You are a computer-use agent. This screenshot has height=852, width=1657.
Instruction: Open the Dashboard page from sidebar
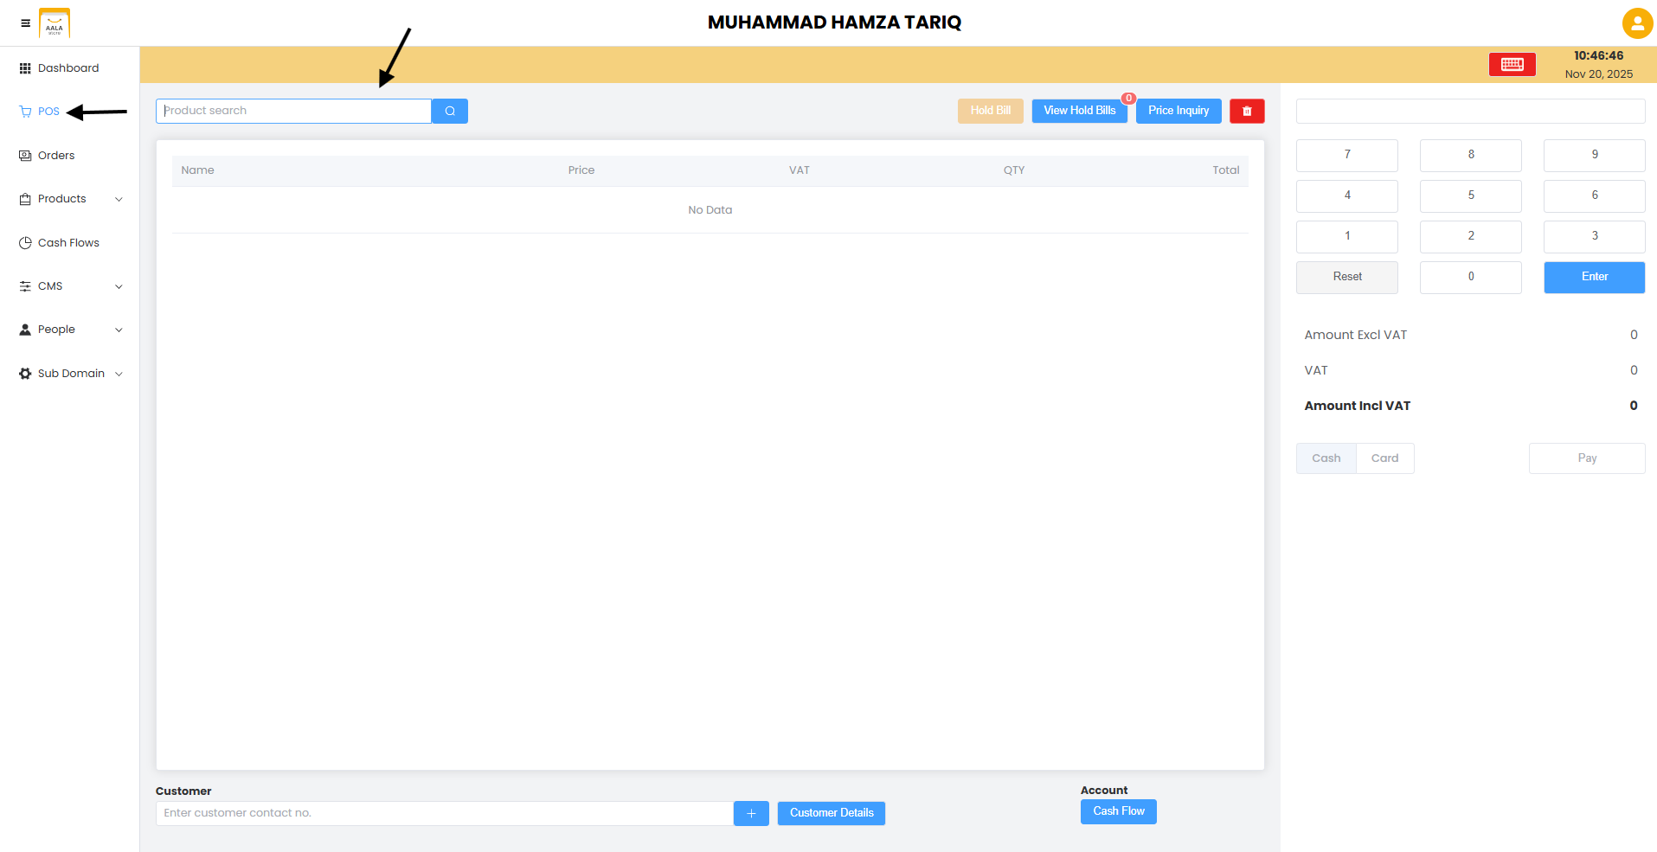(x=69, y=67)
